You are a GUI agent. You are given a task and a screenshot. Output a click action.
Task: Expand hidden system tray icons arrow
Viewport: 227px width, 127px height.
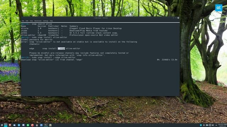216,125
